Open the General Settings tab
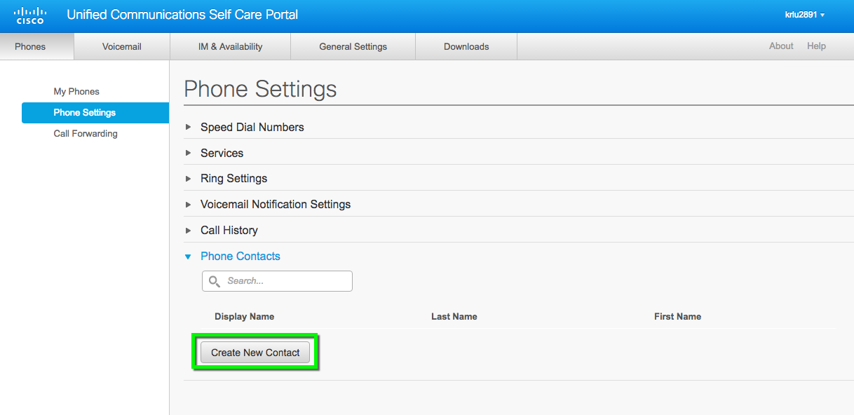Screen dimensions: 854x415 tap(353, 46)
